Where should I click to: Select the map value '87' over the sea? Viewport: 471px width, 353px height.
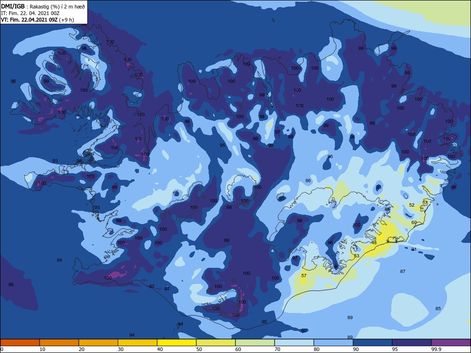point(403,271)
